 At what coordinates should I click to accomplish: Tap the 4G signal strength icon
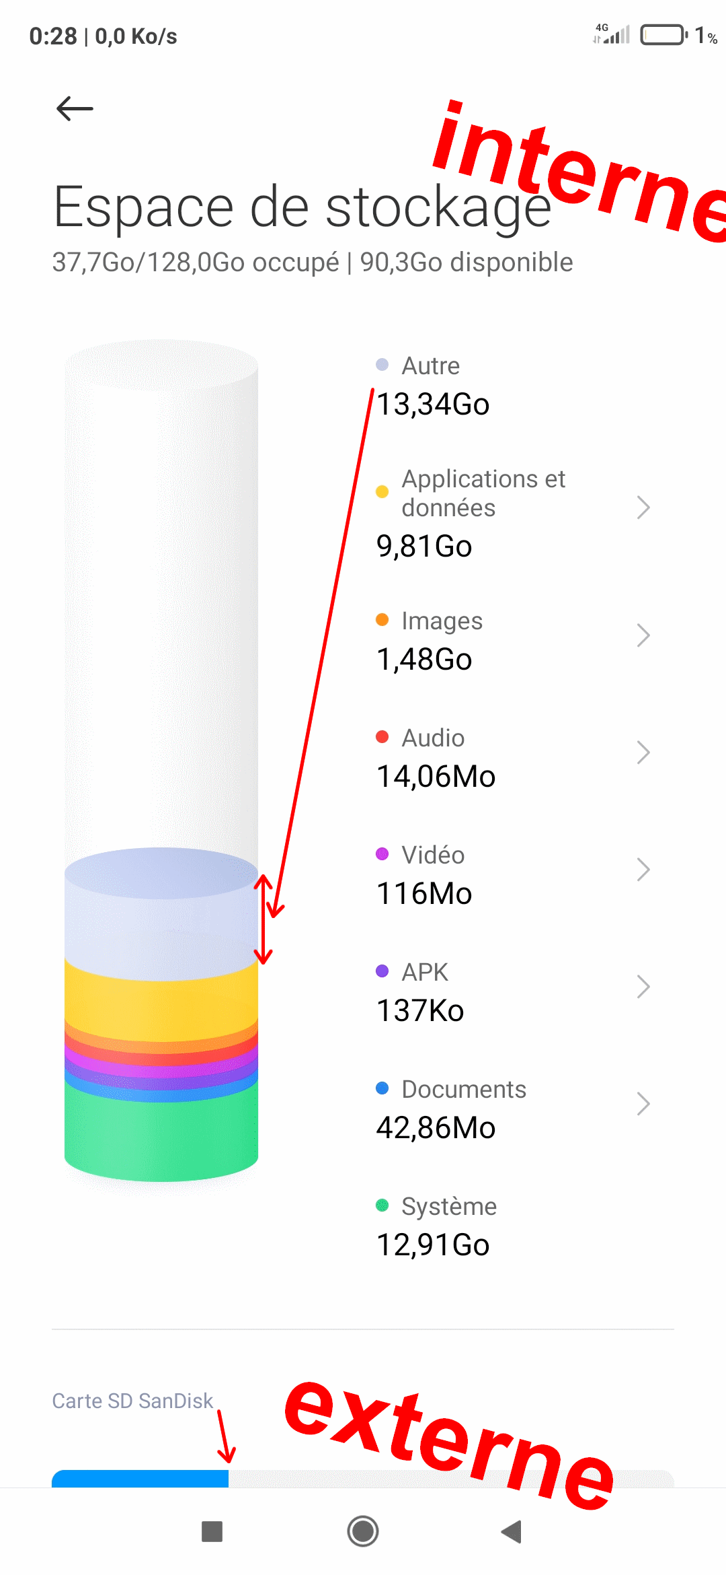point(611,34)
